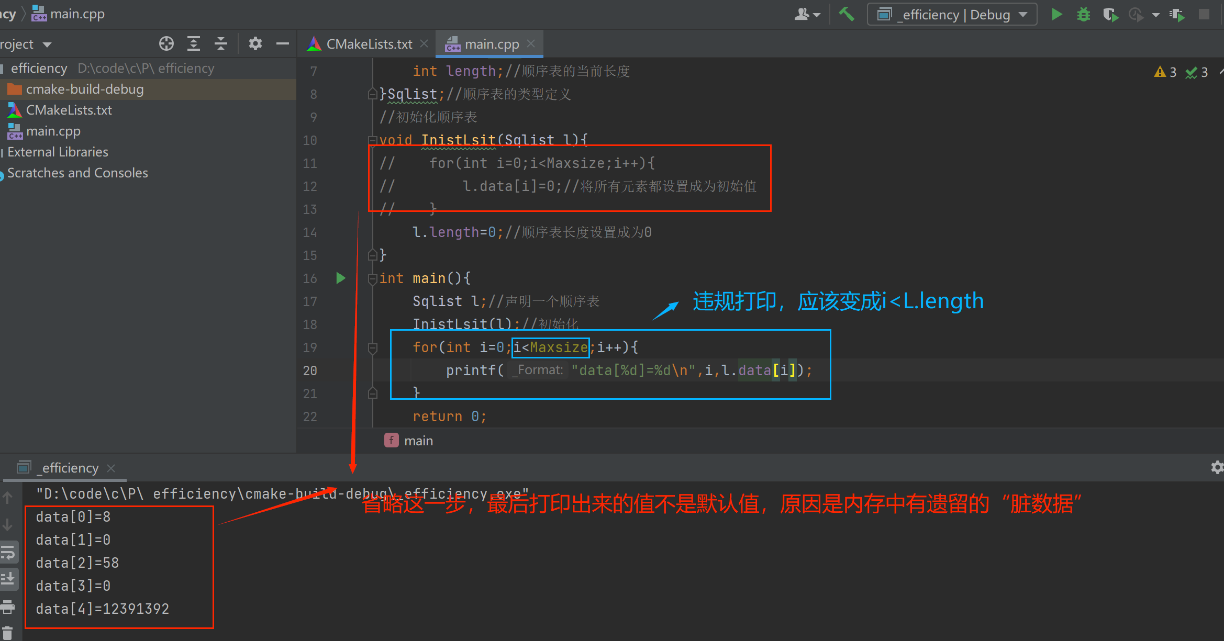Click run gutter arrow beside main()
The image size is (1224, 641).
pos(340,278)
